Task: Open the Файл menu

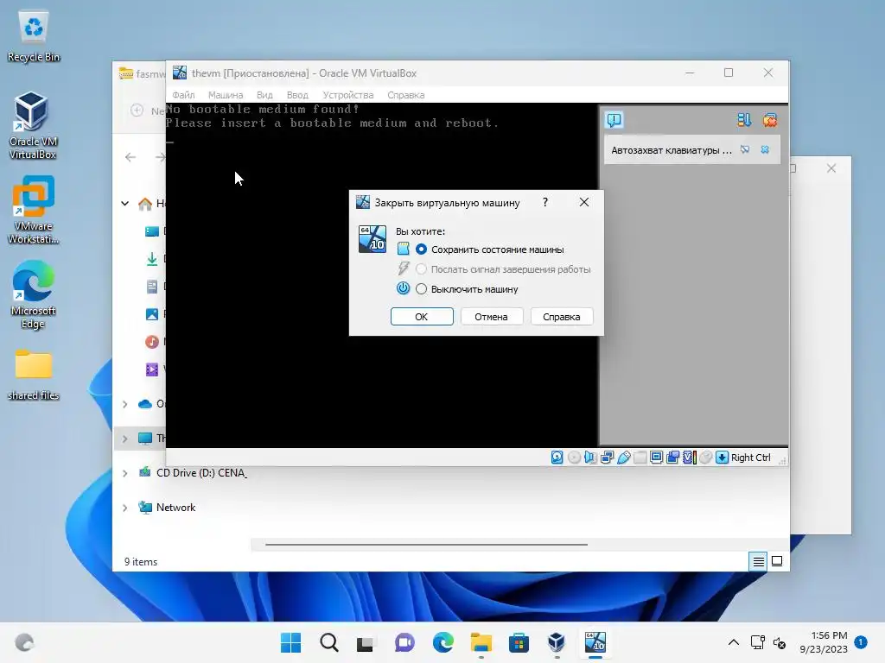Action: [183, 95]
